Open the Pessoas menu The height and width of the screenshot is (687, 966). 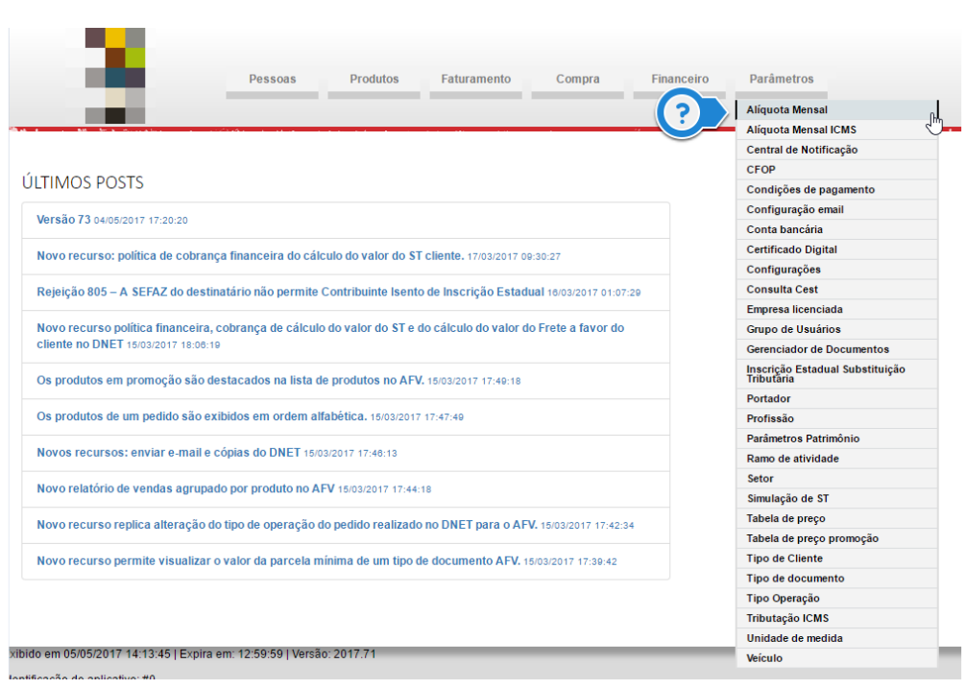pyautogui.click(x=272, y=80)
